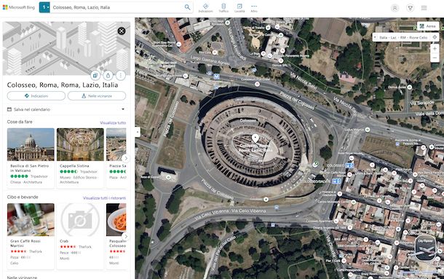This screenshot has width=444, height=279.
Task: Click the Ludus Magnus marker on map
Action: pos(368,130)
